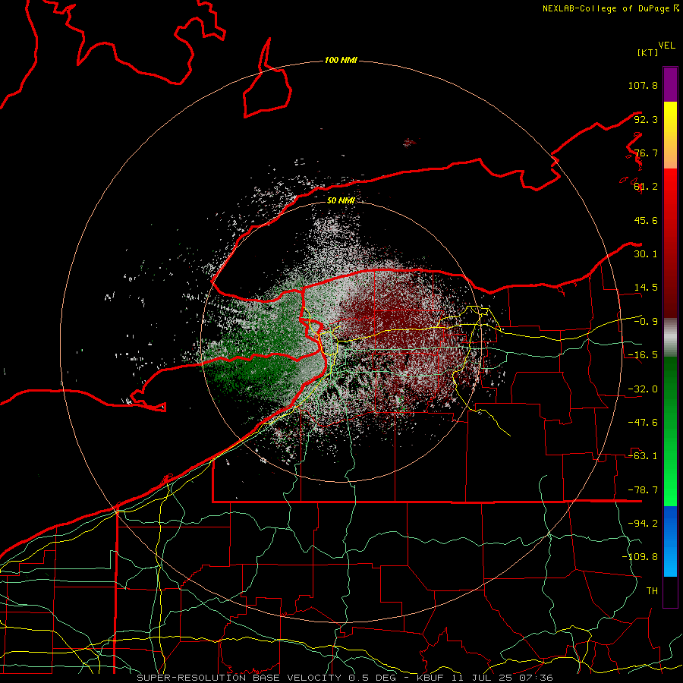The image size is (683, 683).
Task: Click the blue band of velocity color bar
Action: coord(670,541)
